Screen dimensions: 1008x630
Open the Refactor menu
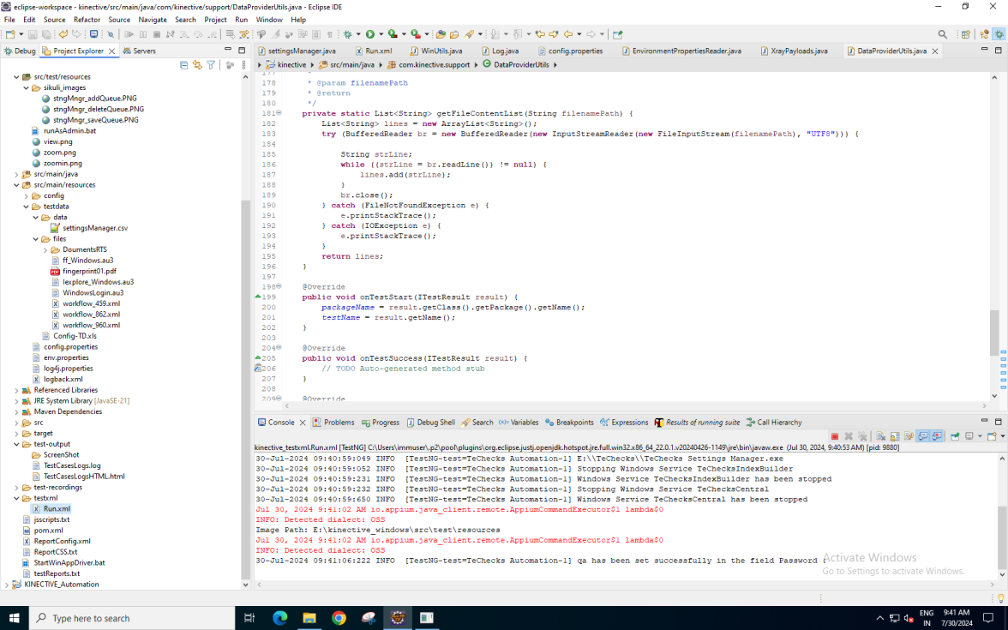click(x=87, y=20)
